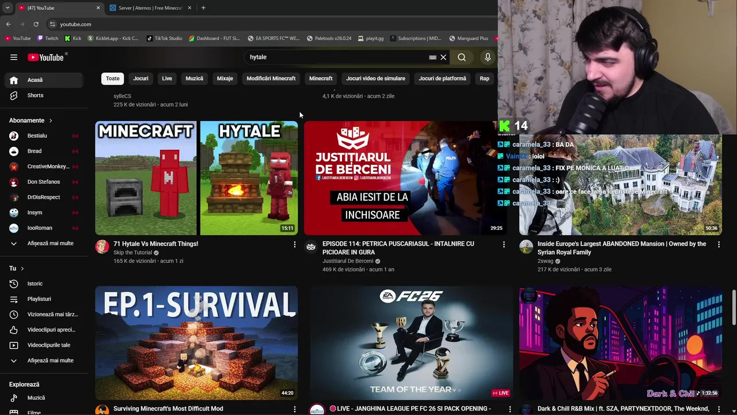Go back in browser
Viewport: 737px width, 415px height.
click(9, 24)
